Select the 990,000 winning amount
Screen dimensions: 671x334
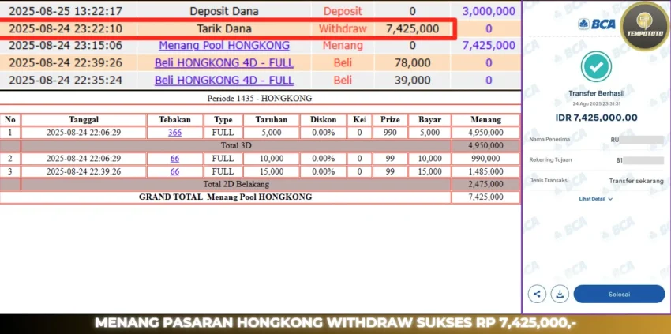click(485, 159)
